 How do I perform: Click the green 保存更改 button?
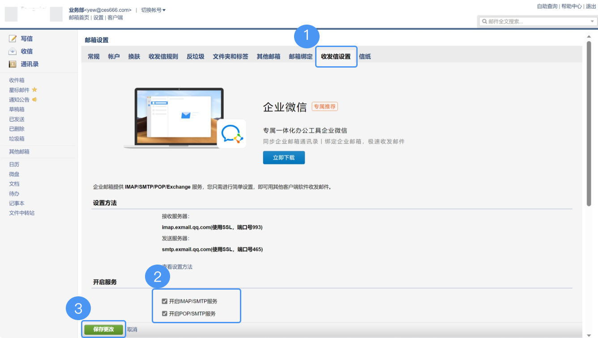tap(103, 329)
